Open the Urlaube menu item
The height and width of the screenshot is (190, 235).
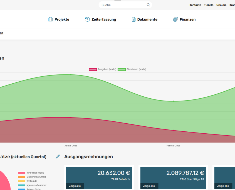pos(221,5)
